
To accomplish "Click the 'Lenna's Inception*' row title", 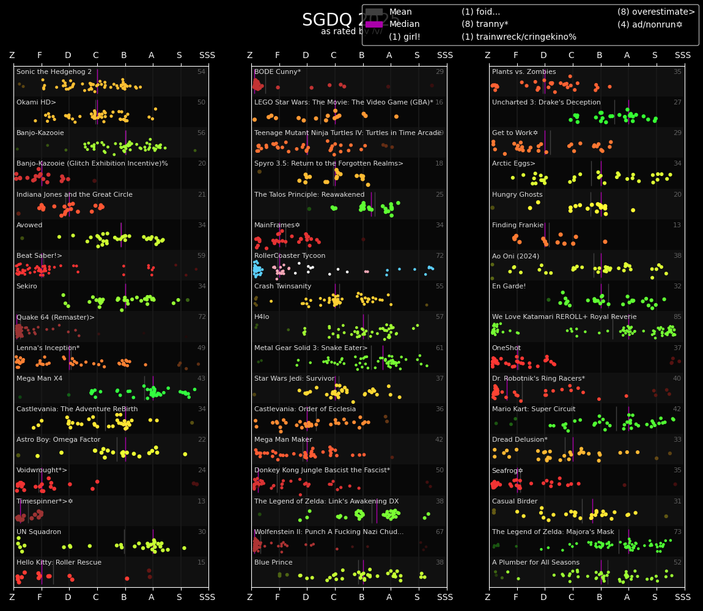I will [48, 348].
